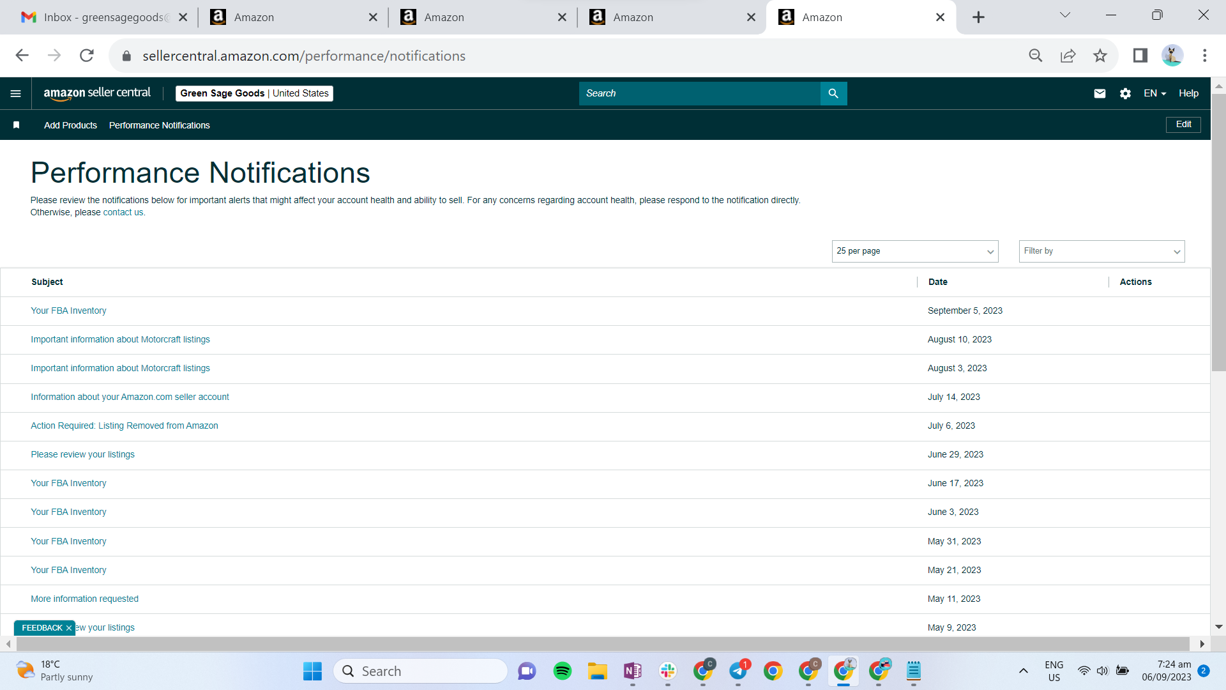Open the September 5 Your FBA Inventory notification

68,311
